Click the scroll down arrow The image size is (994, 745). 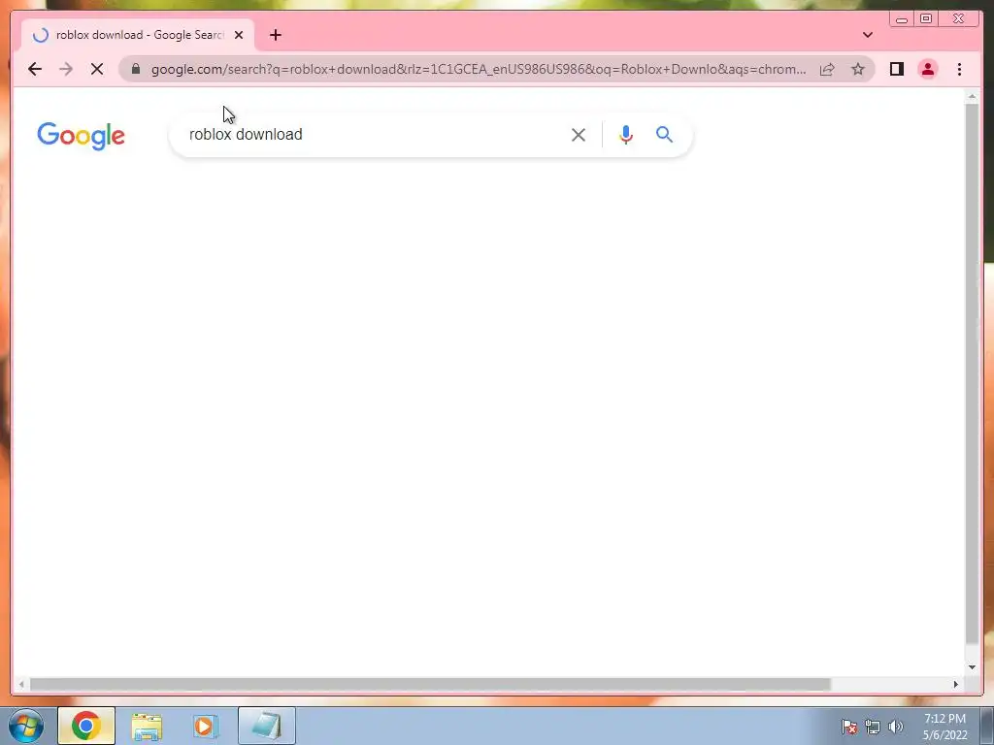(972, 667)
